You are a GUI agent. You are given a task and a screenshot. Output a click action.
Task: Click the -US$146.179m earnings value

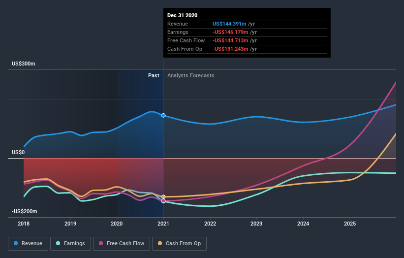pyautogui.click(x=230, y=32)
